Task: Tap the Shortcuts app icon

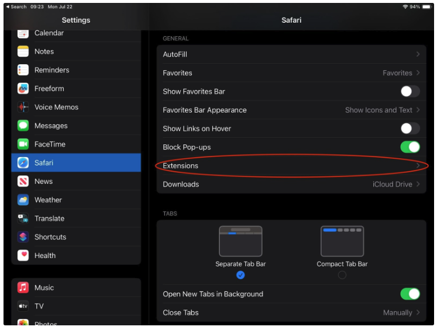Action: pos(23,237)
